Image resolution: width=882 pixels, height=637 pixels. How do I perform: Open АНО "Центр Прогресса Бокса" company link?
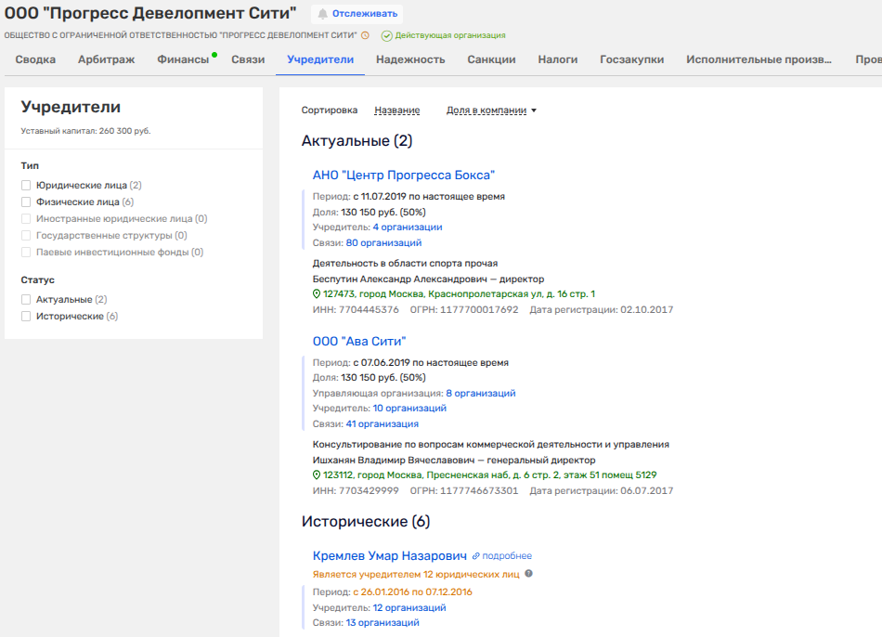pos(404,175)
